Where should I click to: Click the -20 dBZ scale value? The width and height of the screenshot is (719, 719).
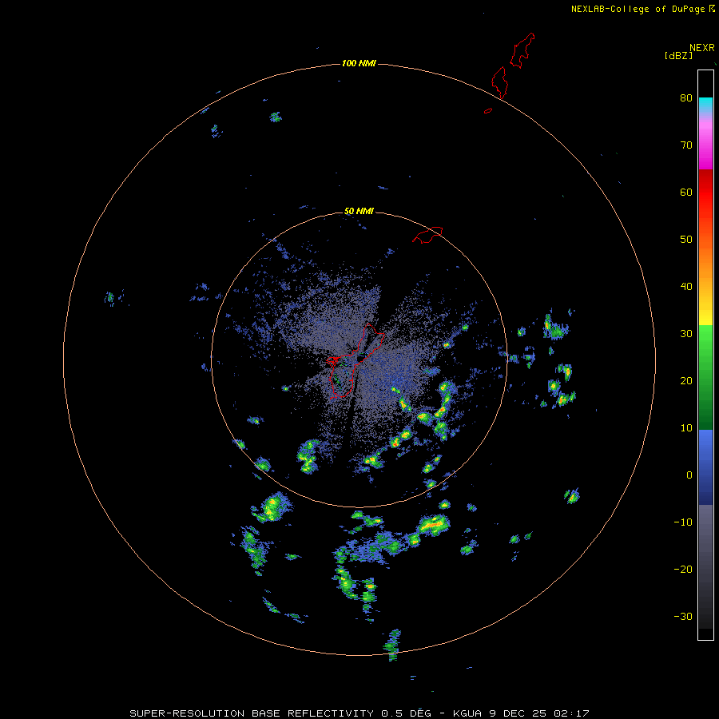coord(683,570)
